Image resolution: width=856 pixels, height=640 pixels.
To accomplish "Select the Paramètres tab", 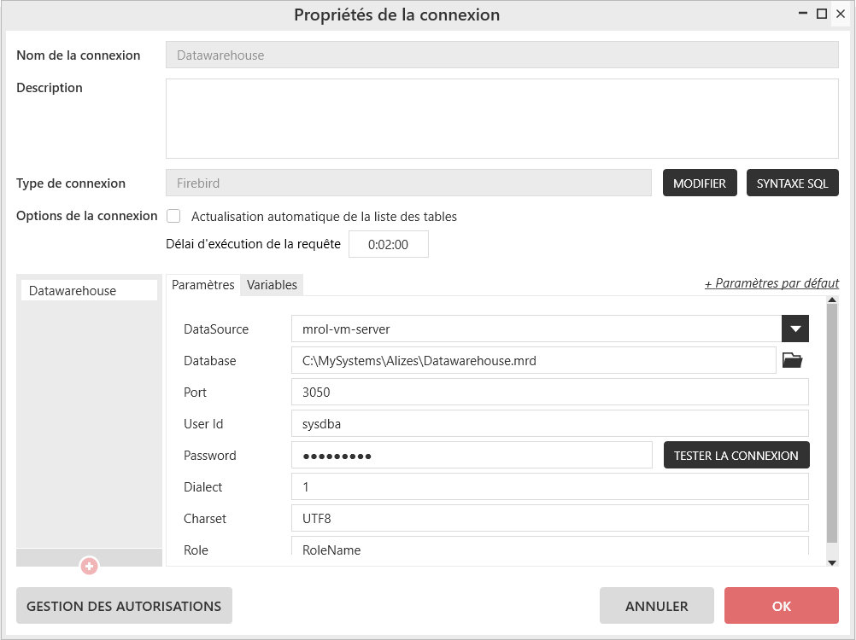I will 203,285.
